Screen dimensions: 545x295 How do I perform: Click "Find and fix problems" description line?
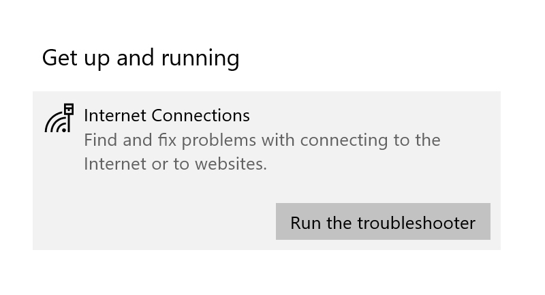click(262, 140)
